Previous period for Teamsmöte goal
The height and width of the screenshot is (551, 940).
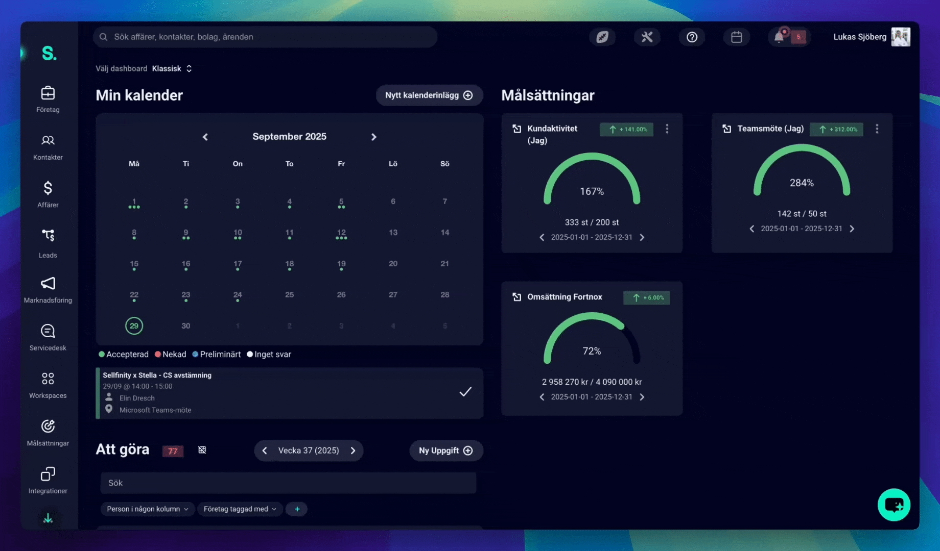click(752, 229)
